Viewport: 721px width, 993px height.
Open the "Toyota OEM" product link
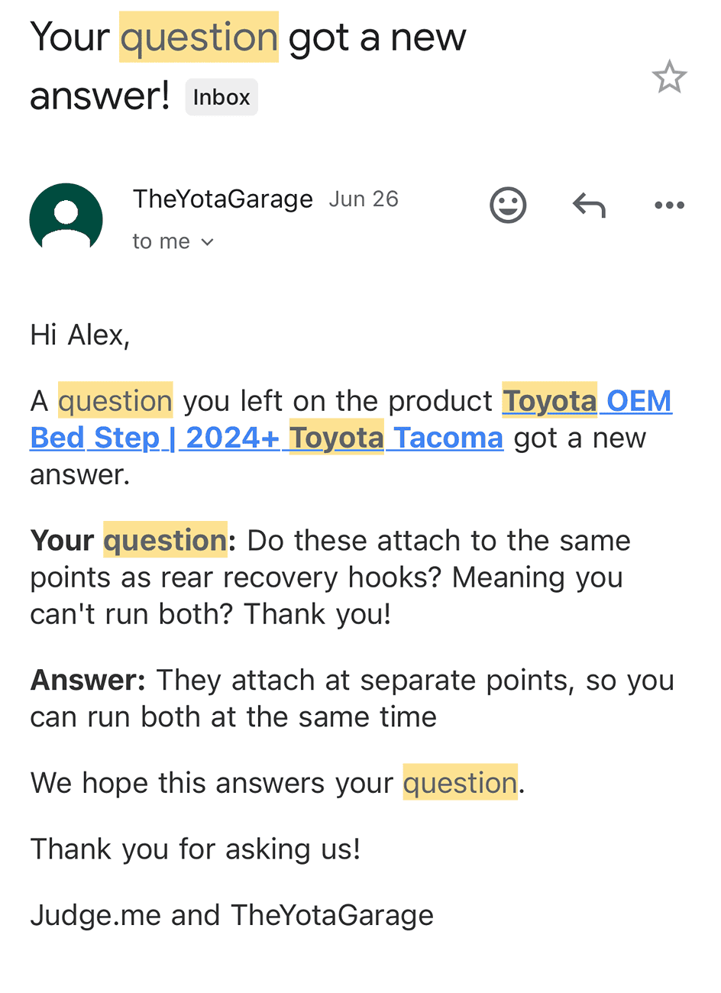[x=587, y=401]
